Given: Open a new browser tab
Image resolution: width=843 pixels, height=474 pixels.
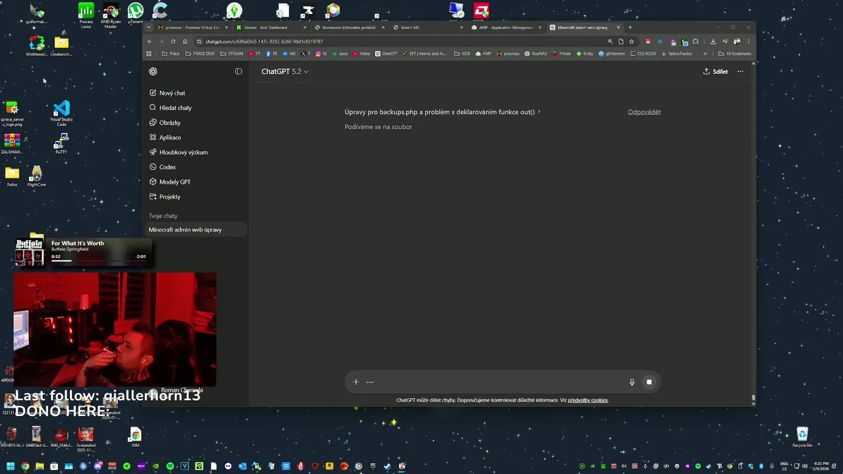Looking at the screenshot, I should click(630, 28).
